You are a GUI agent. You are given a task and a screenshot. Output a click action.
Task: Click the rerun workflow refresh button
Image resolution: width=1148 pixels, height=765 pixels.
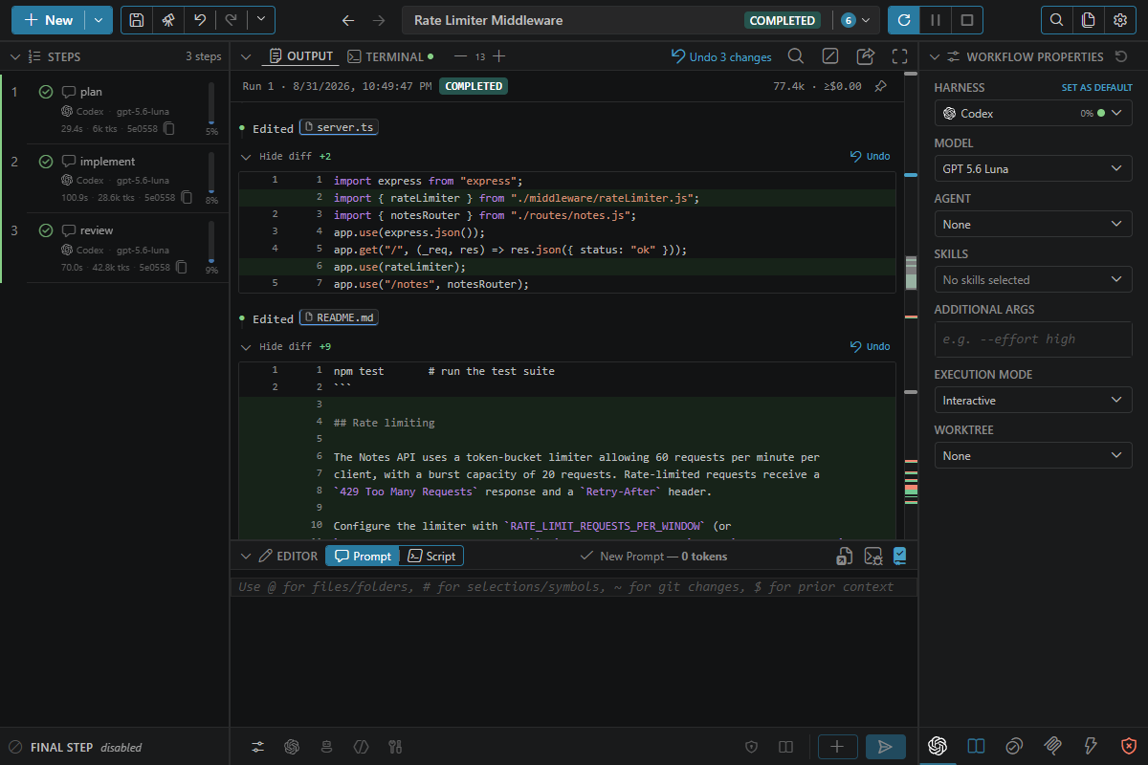904,20
